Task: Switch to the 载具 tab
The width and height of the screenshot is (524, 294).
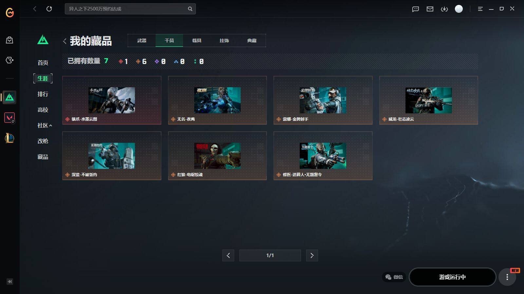Action: click(x=197, y=41)
